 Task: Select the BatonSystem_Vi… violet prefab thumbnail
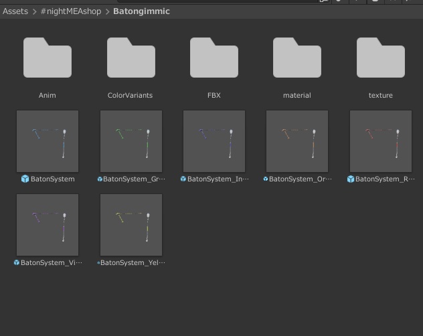pyautogui.click(x=48, y=225)
